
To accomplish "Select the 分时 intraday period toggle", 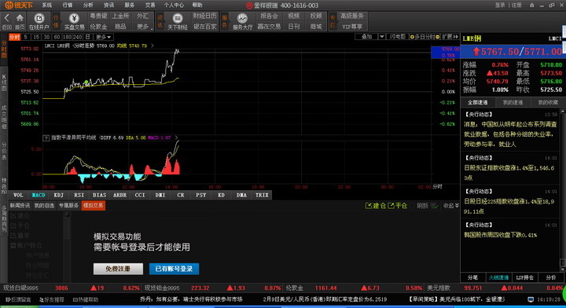I will (14, 37).
